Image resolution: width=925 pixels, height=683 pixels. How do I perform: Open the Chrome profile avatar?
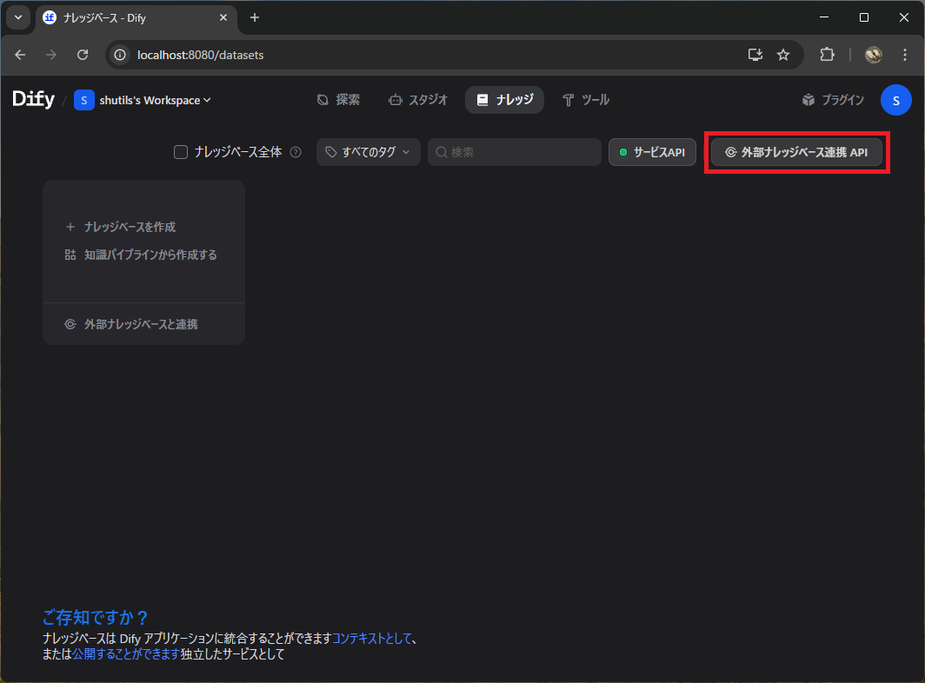point(873,55)
